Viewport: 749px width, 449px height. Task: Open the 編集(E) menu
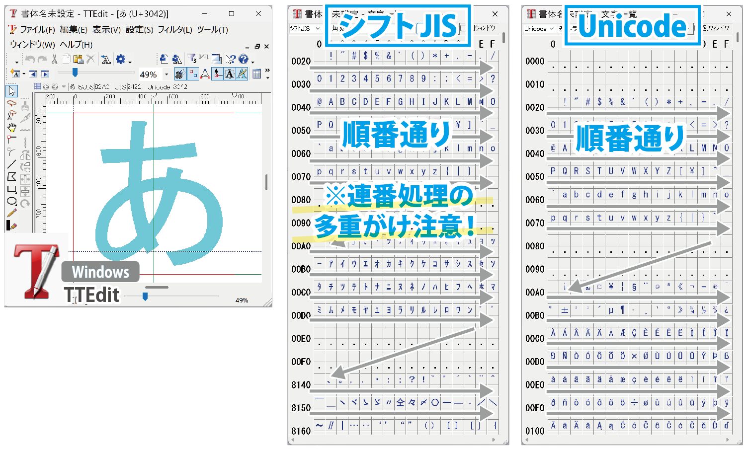(74, 30)
